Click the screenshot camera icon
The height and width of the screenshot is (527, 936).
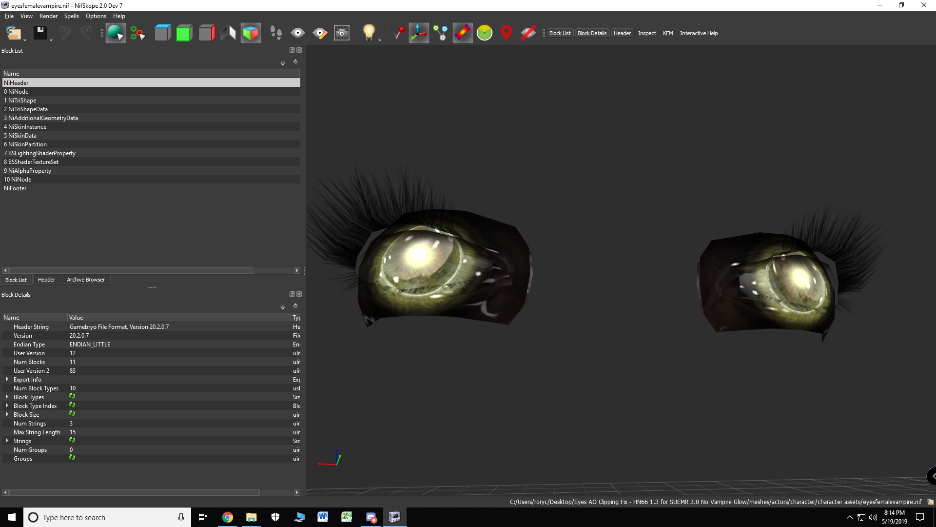pos(342,33)
